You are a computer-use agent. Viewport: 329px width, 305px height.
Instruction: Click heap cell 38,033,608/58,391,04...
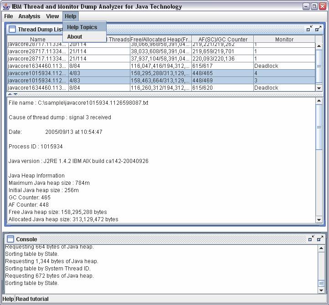pos(161,51)
